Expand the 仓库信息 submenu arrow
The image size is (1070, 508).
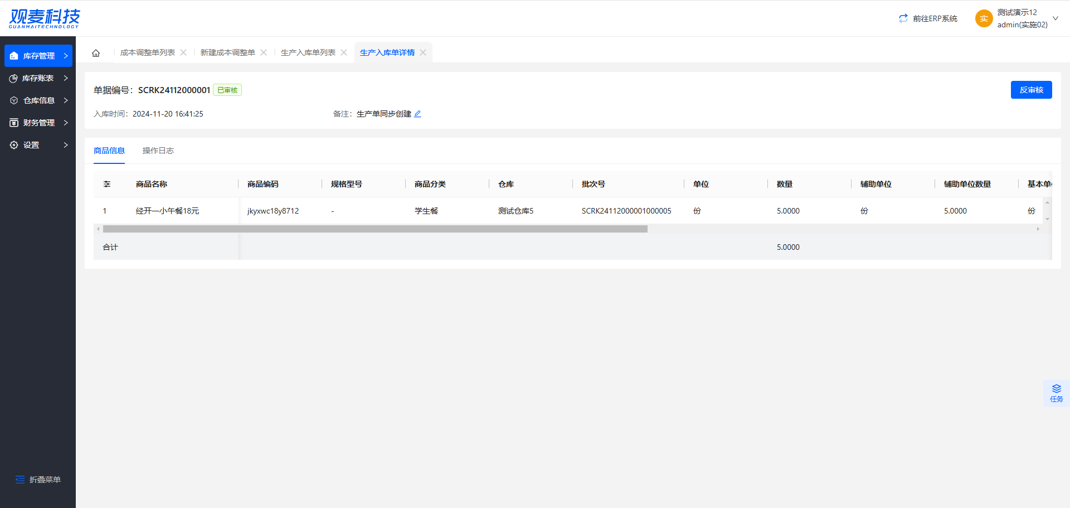(x=66, y=100)
